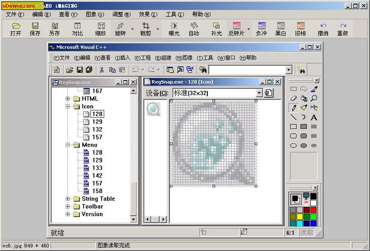
Task: Click the Visual C++ new text file icon
Action: pyautogui.click(x=56, y=70)
